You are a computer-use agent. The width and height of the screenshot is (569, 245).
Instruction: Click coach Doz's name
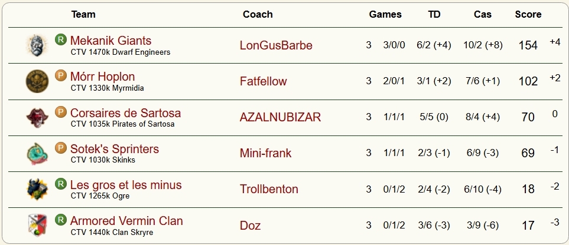[250, 225]
